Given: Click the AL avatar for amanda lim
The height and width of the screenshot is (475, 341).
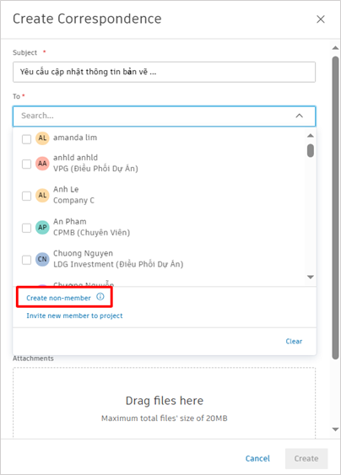Looking at the screenshot, I should point(42,138).
